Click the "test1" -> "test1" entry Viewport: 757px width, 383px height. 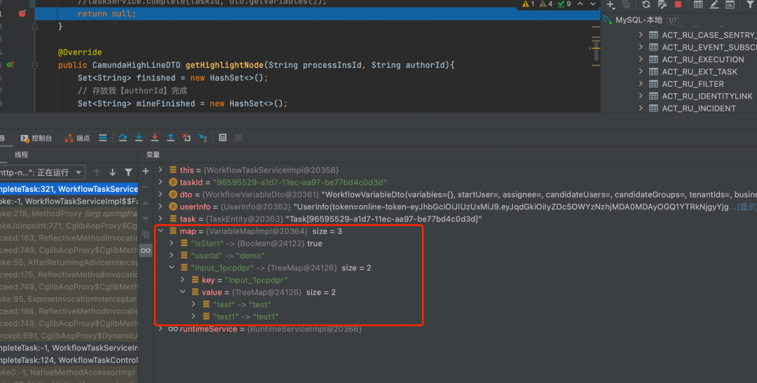246,317
